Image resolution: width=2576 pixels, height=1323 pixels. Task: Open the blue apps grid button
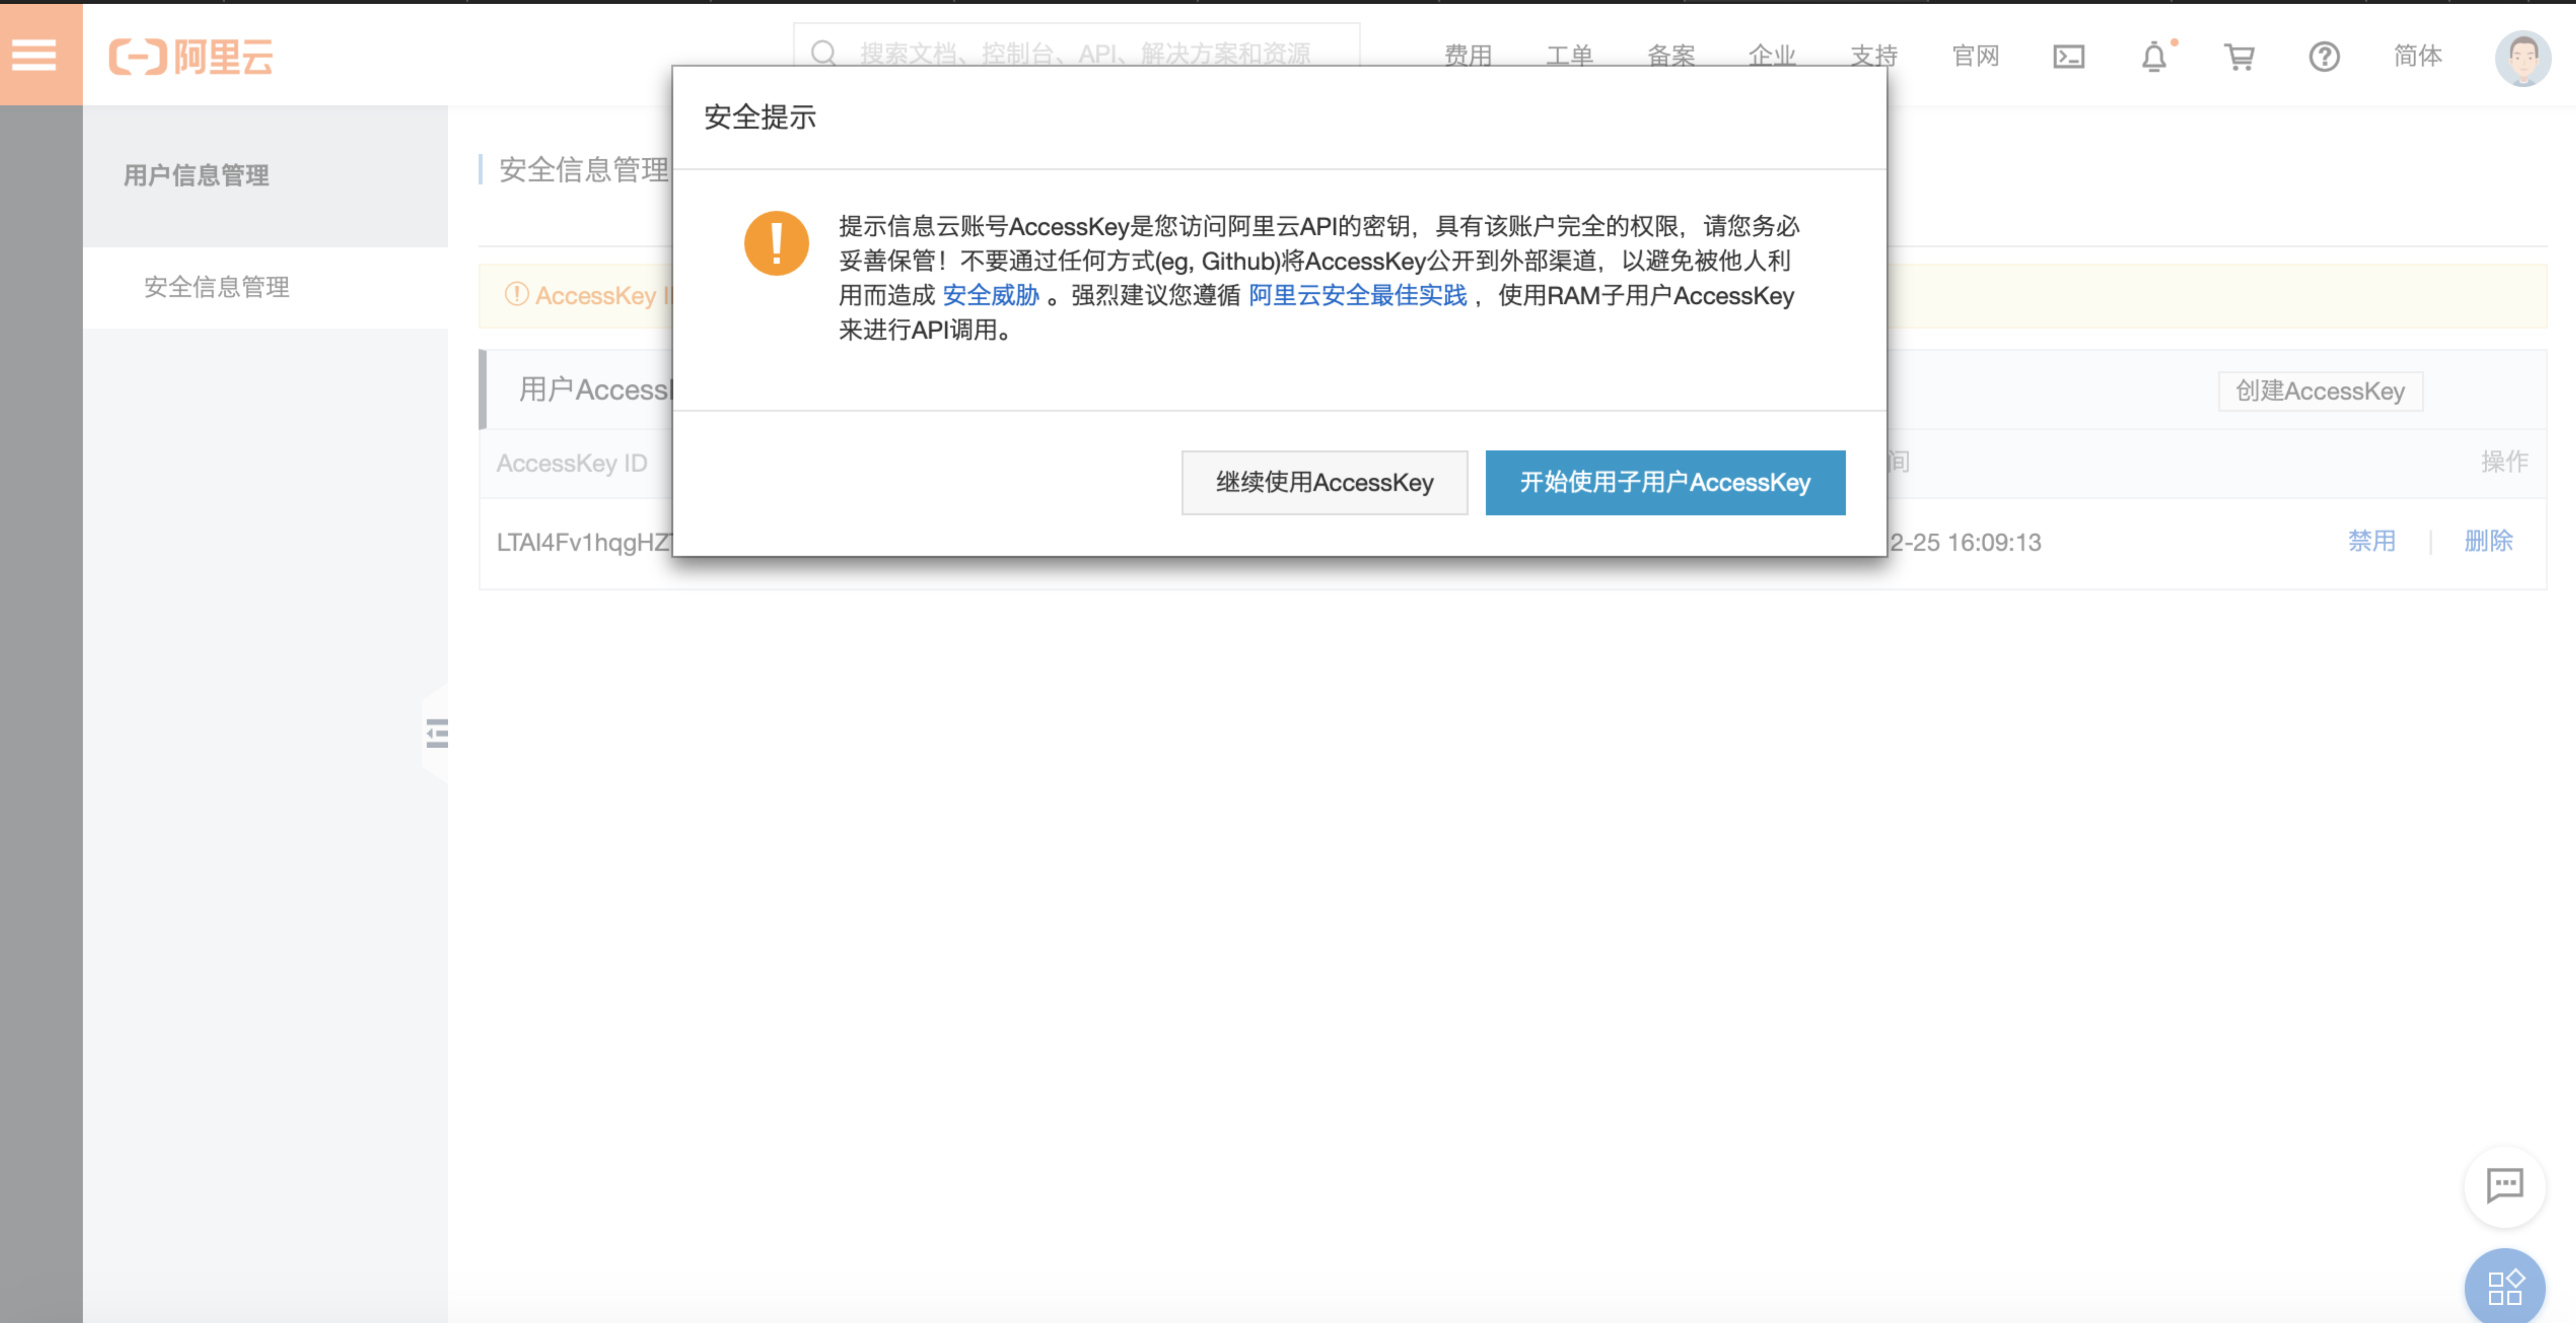pyautogui.click(x=2505, y=1287)
